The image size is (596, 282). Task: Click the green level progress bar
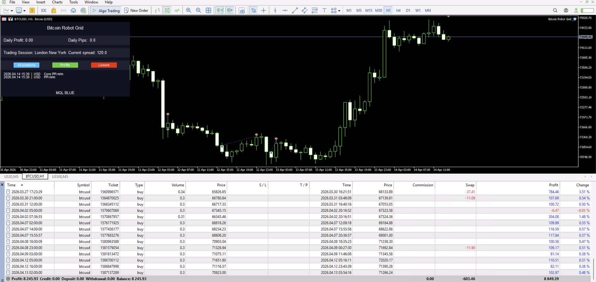click(587, 10)
